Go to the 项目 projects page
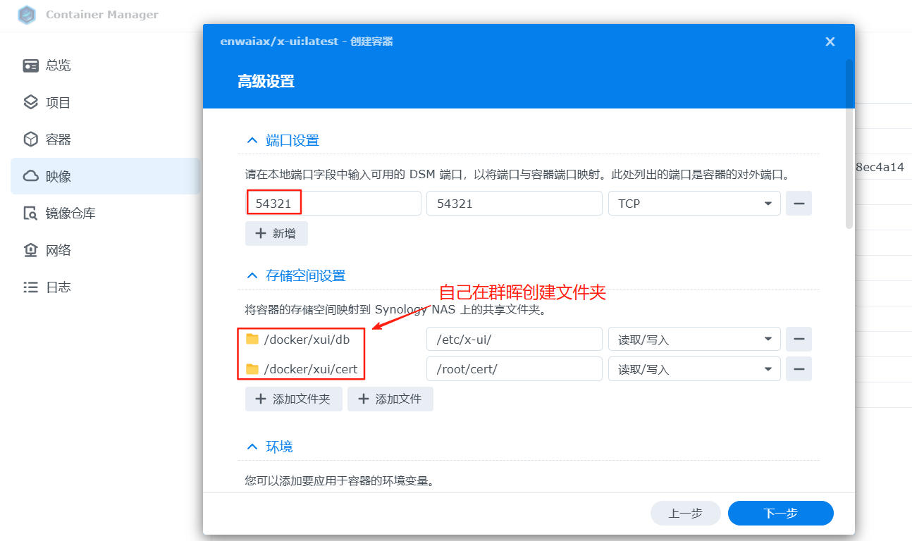 58,103
